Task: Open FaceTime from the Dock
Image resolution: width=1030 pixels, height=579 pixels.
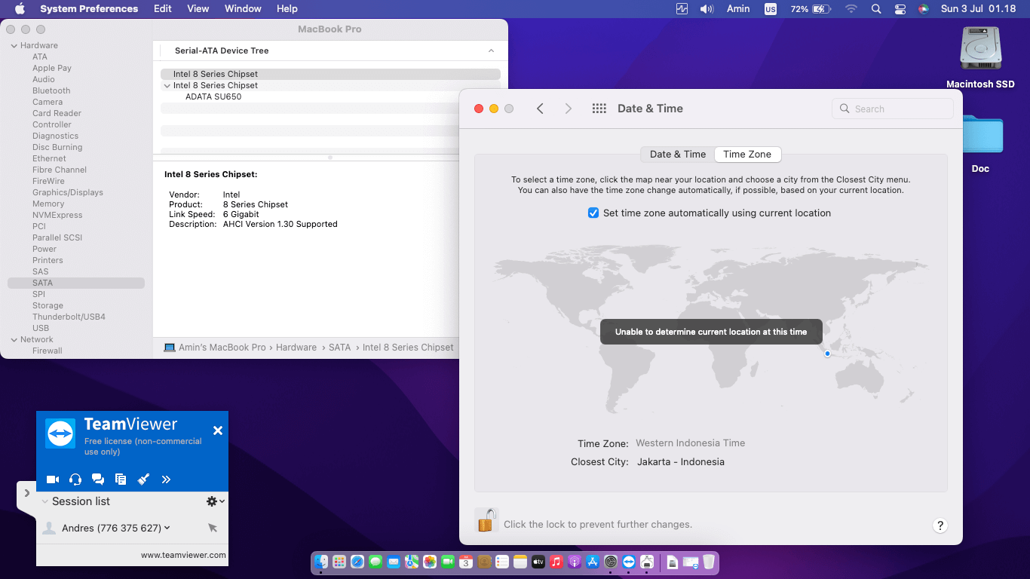Action: click(x=448, y=562)
